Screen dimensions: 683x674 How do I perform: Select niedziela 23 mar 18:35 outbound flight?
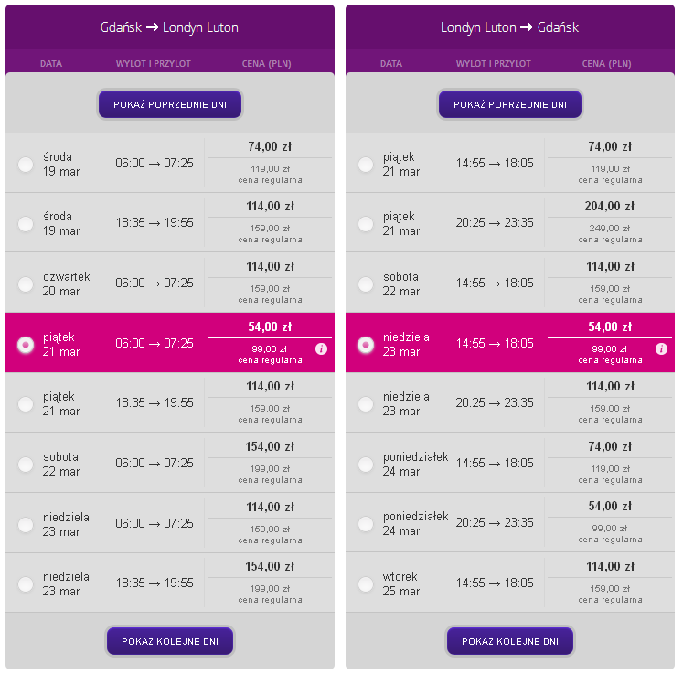pyautogui.click(x=26, y=583)
